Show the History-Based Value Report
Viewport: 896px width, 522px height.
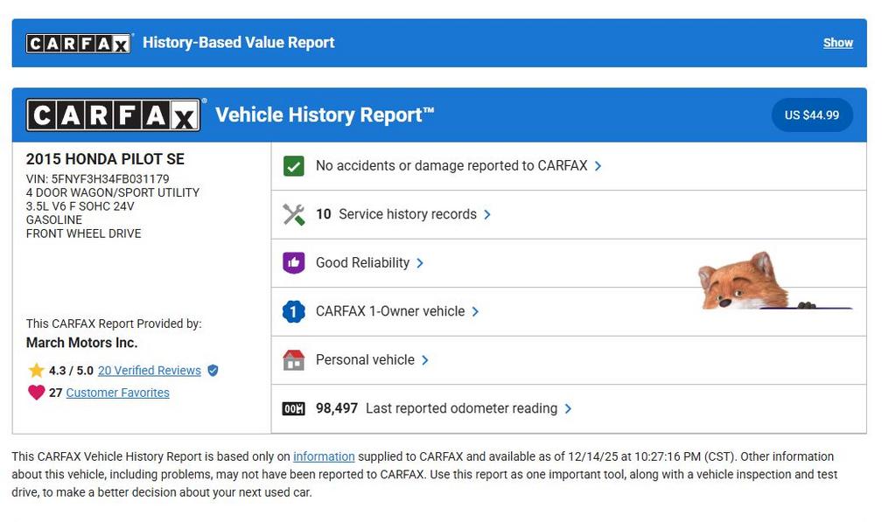pyautogui.click(x=837, y=43)
